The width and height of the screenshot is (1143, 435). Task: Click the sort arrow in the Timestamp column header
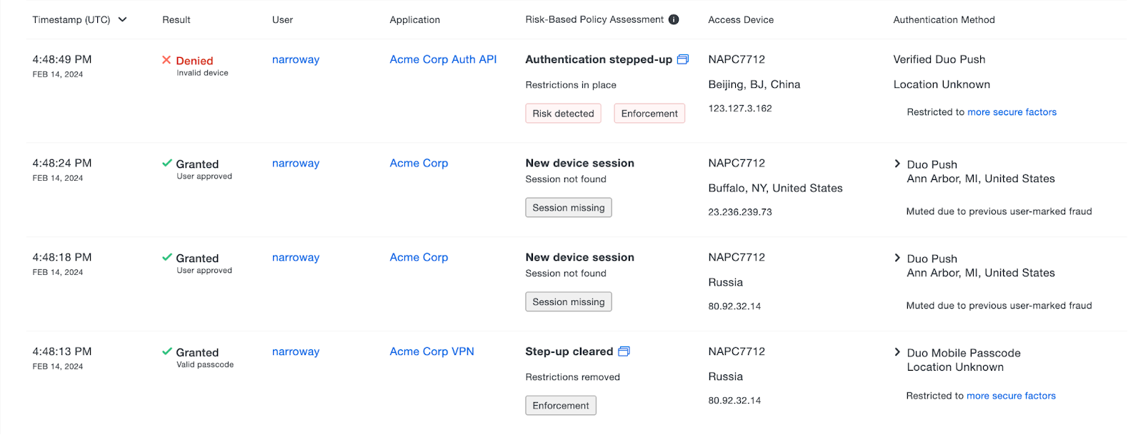click(x=122, y=20)
